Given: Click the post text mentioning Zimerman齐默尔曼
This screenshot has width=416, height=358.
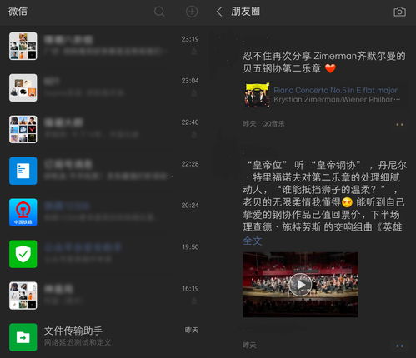Looking at the screenshot, I should [324, 62].
